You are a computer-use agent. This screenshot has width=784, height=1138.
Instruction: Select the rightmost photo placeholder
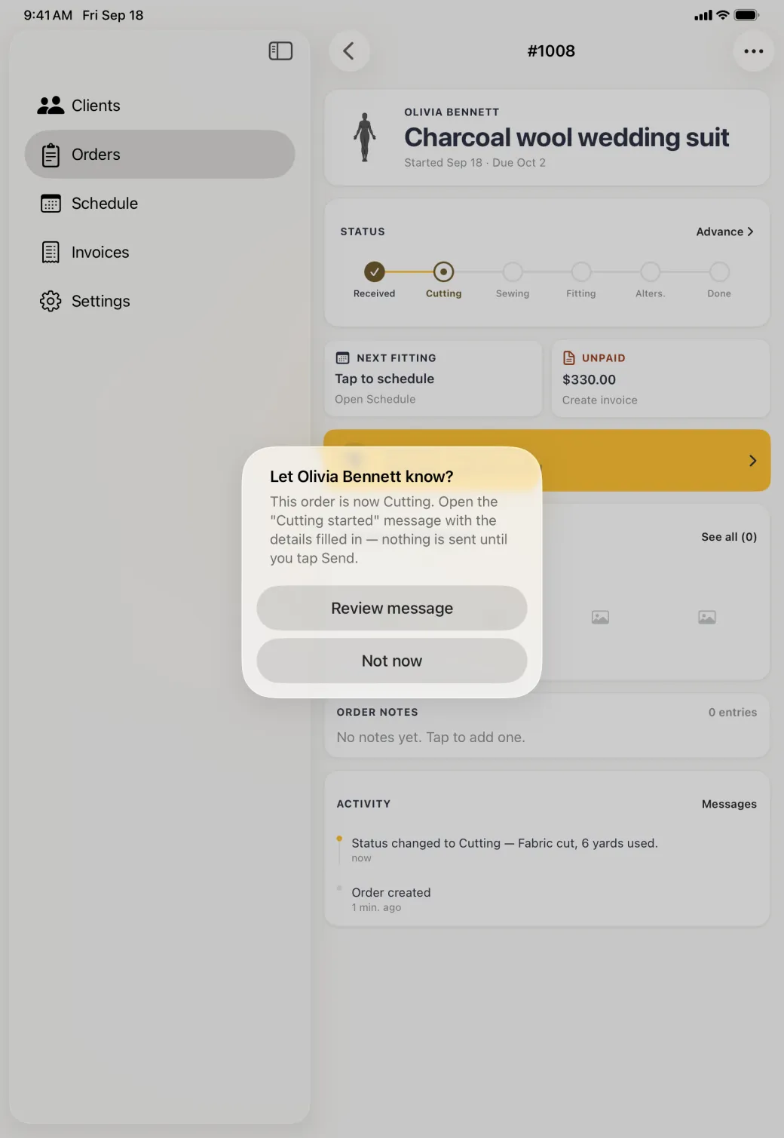tap(707, 618)
